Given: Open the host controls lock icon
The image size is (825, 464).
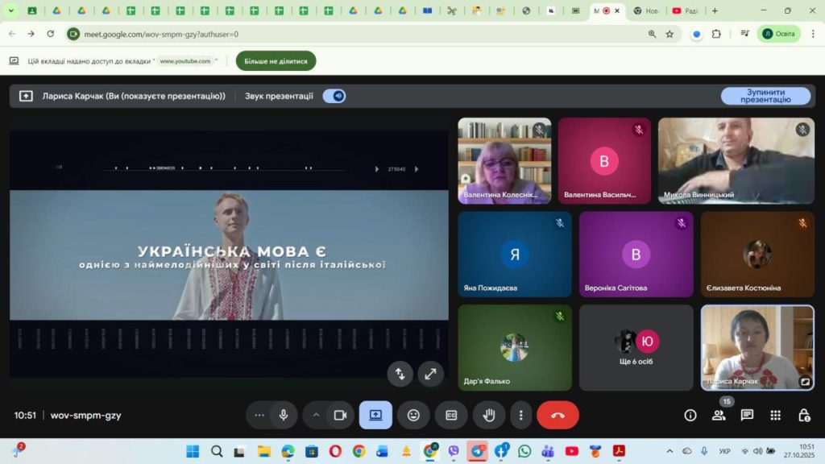Looking at the screenshot, I should [803, 415].
